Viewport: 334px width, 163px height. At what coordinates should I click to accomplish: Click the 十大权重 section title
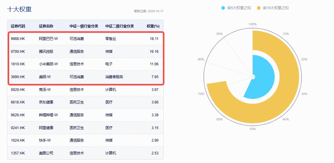coord(19,9)
